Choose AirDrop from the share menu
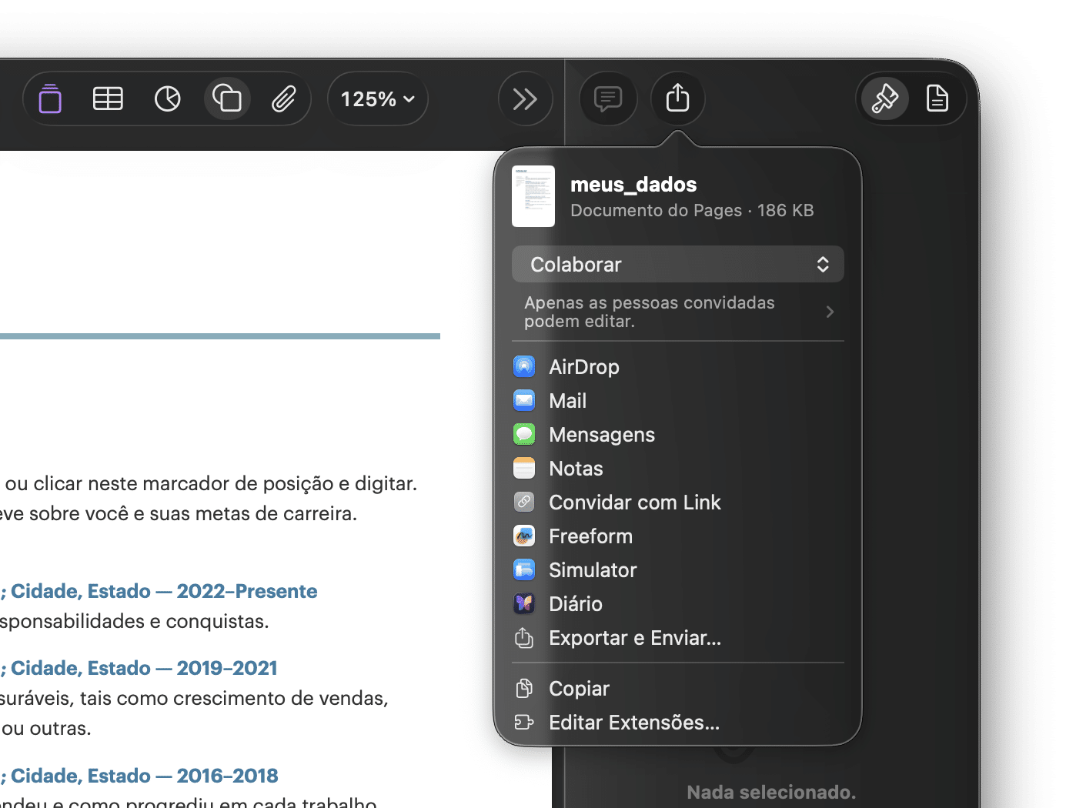This screenshot has height=808, width=1066. [583, 367]
